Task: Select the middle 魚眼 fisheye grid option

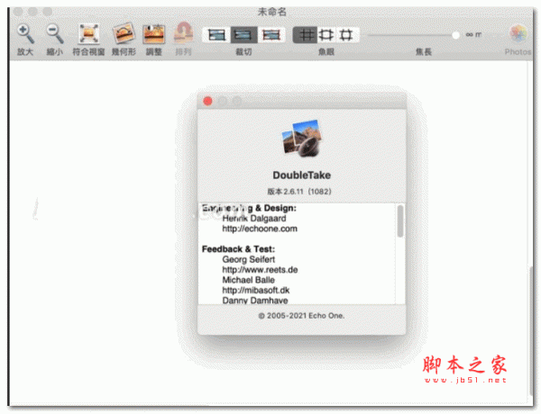Action: (x=326, y=35)
